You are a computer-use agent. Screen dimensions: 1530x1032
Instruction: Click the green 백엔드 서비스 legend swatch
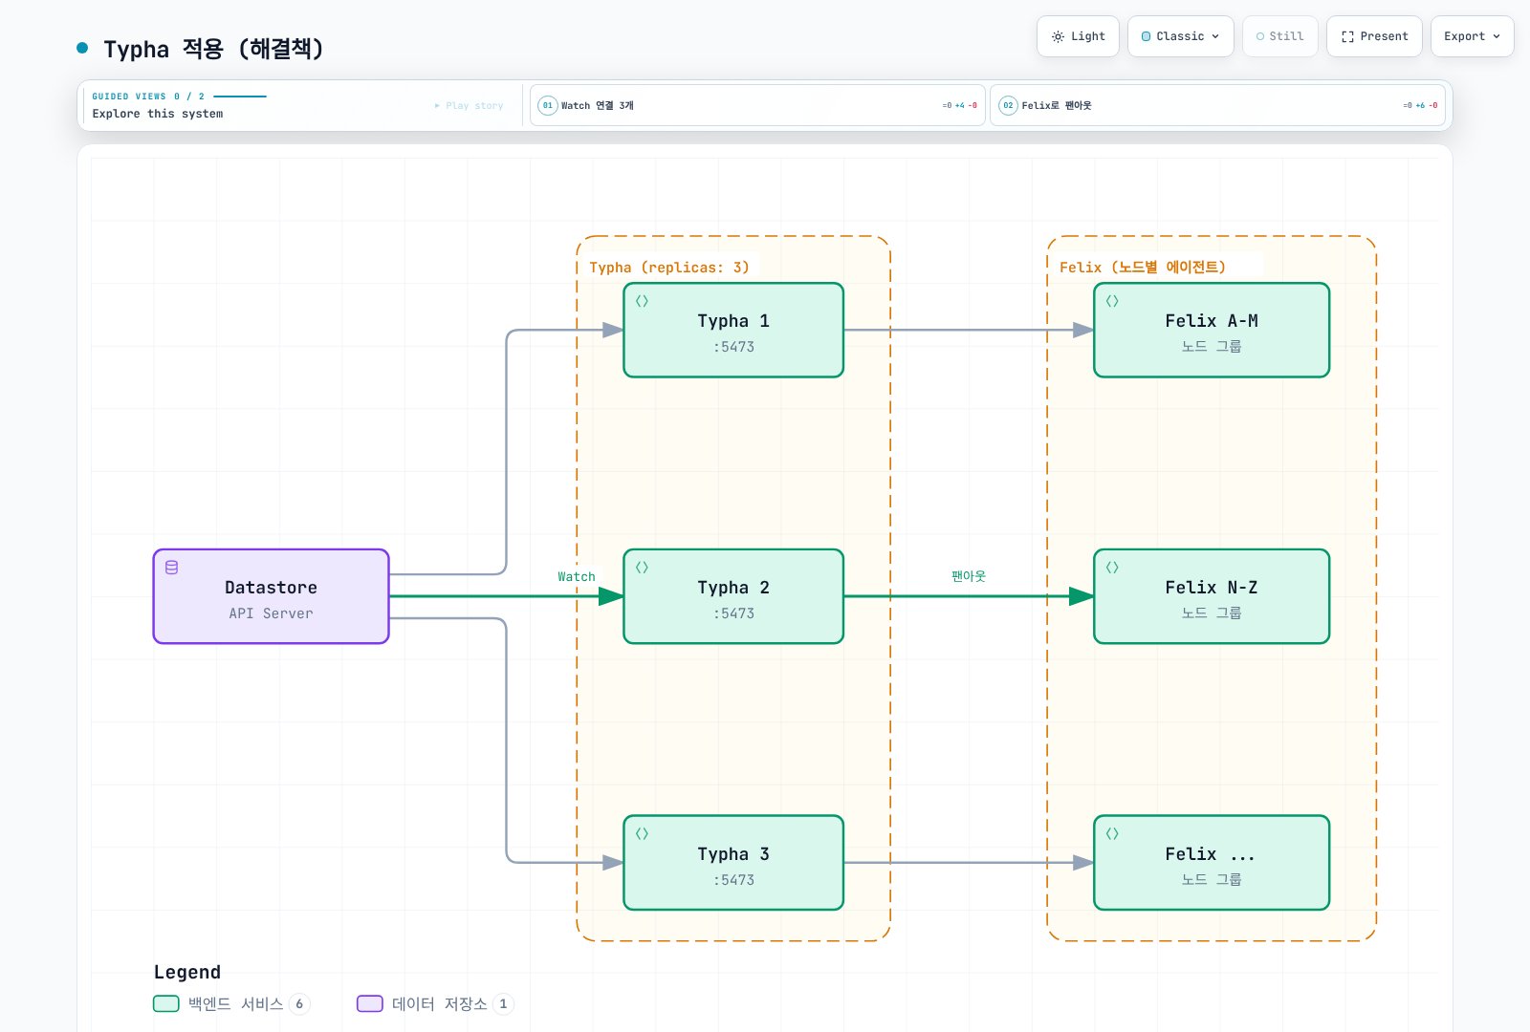coord(166,1003)
